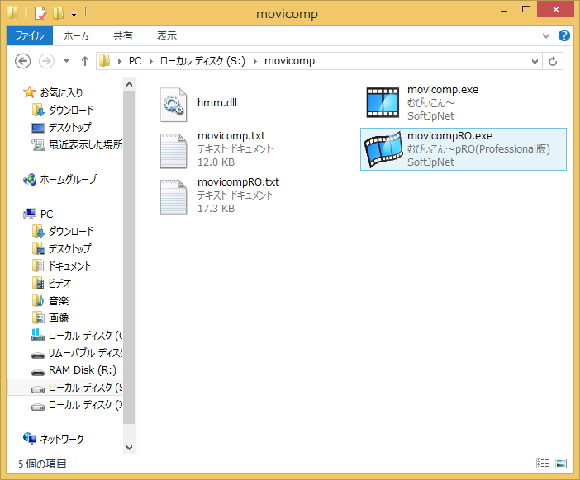The image size is (580, 480).
Task: Open the File (ファイル) ribbon tab
Action: [30, 35]
